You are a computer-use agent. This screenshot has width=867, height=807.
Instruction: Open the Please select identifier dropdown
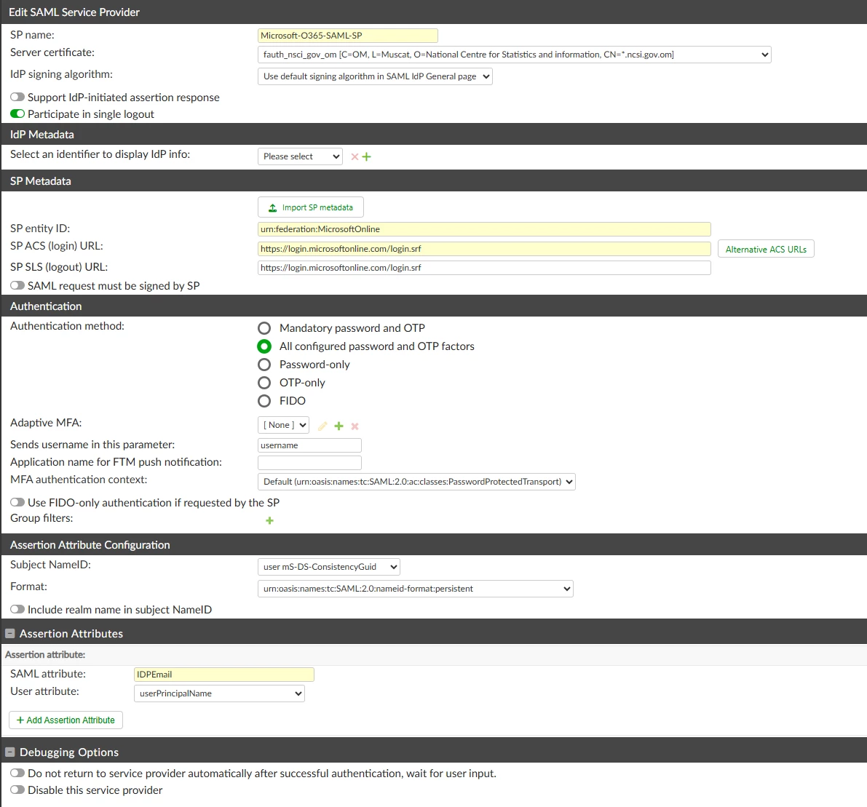click(300, 156)
